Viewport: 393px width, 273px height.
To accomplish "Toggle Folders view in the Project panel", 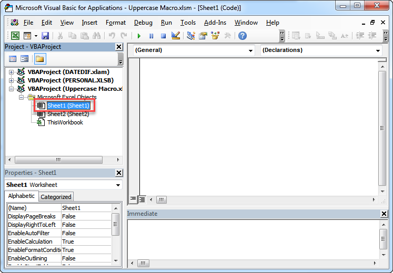I will coord(40,59).
